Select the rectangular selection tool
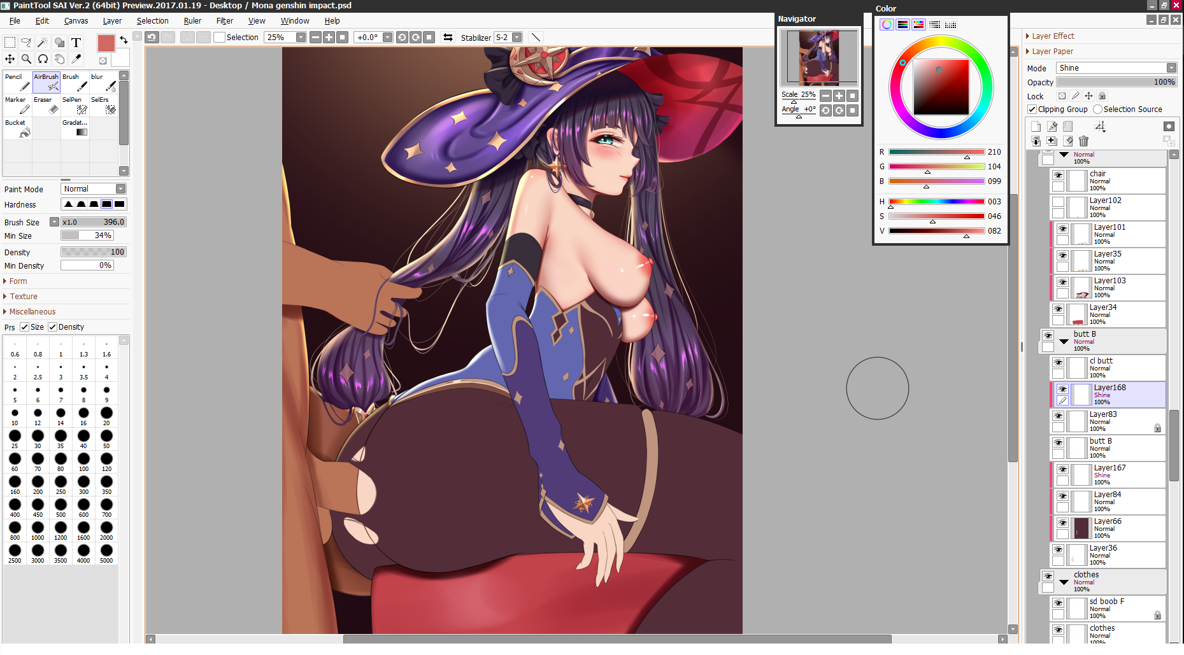 point(10,43)
